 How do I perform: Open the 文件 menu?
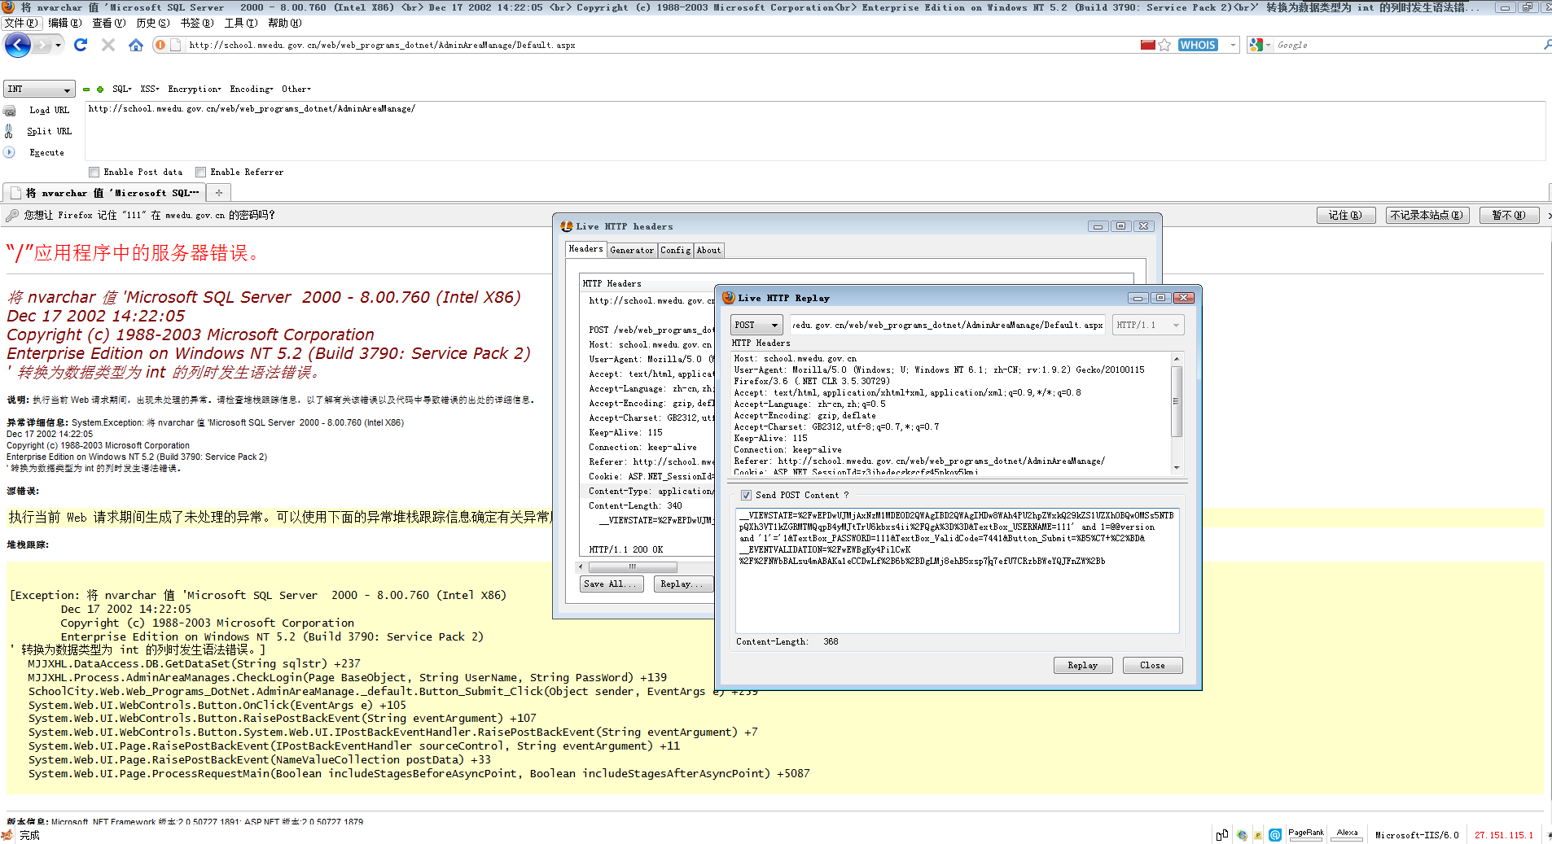pos(21,23)
